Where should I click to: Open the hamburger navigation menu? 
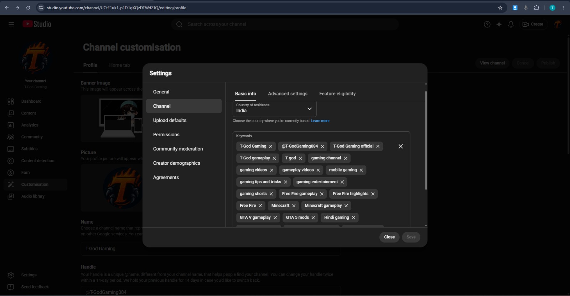pyautogui.click(x=11, y=24)
